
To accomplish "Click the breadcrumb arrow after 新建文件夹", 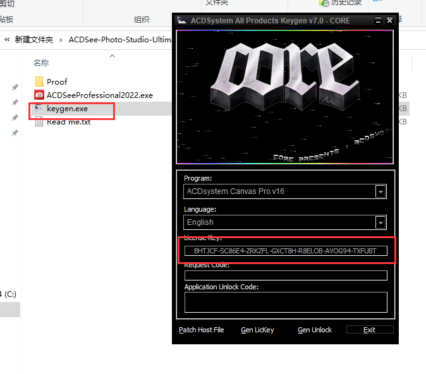I will point(61,40).
